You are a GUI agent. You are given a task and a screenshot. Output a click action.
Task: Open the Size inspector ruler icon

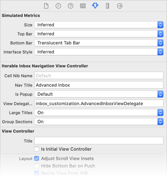point(108,6)
